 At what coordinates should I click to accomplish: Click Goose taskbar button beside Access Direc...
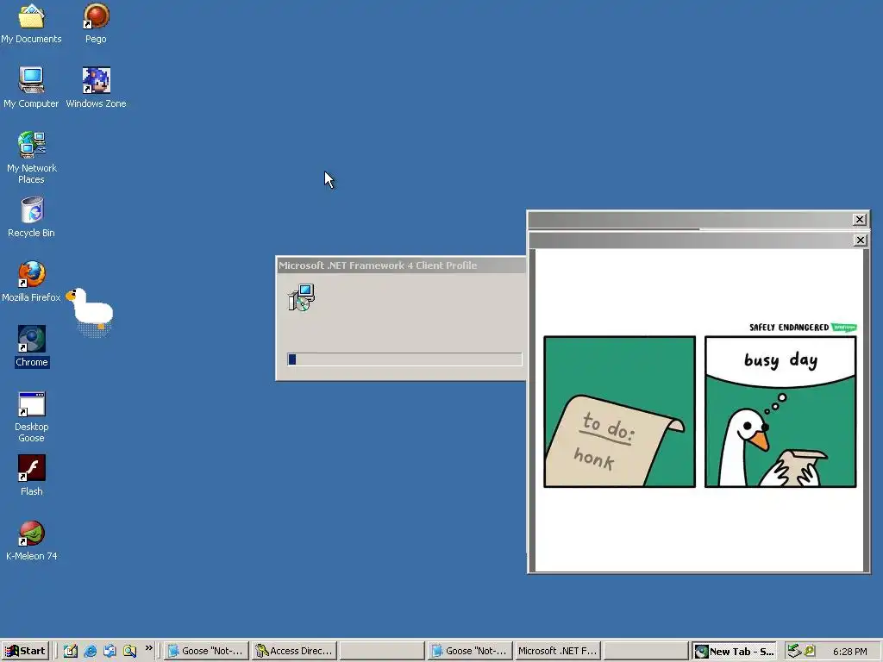tap(207, 651)
